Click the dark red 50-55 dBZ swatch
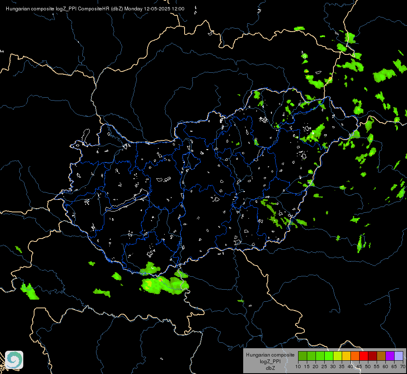 pos(372,356)
